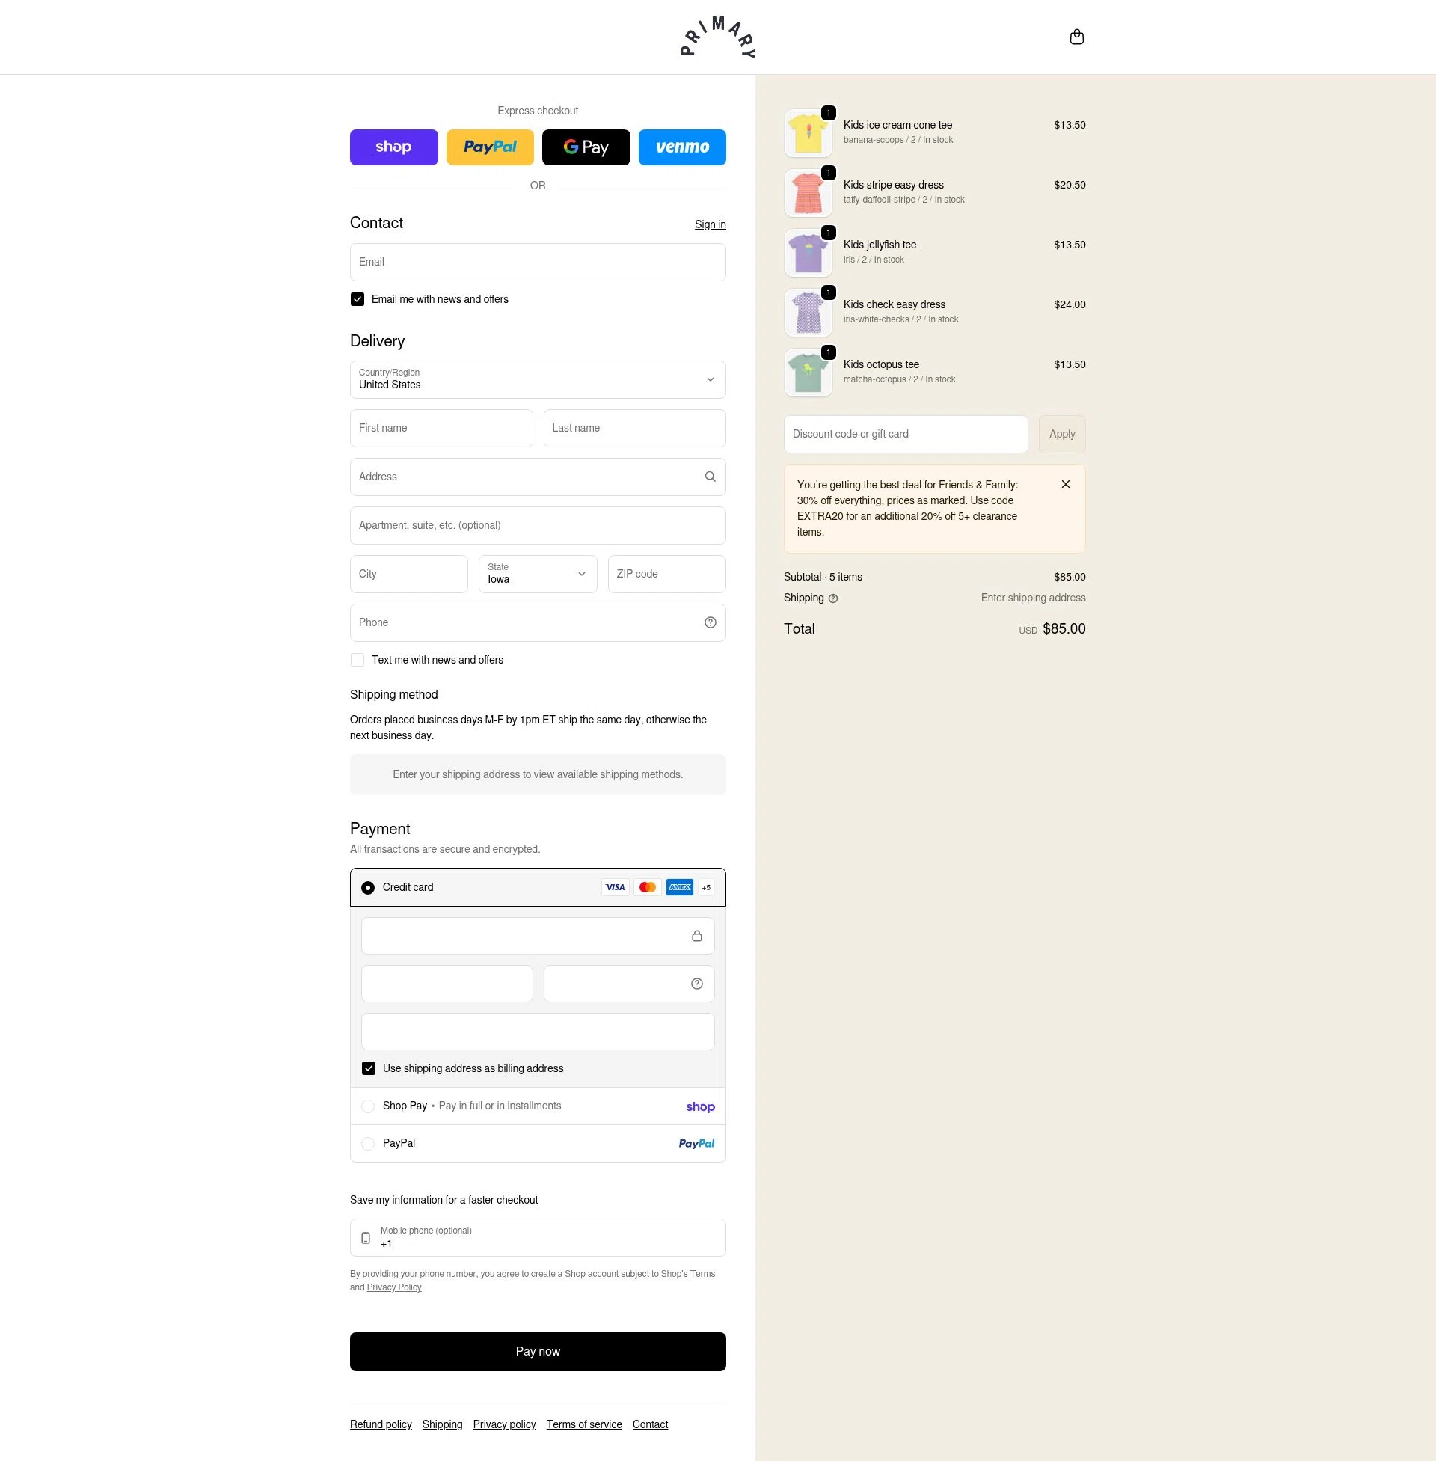Click the Sign in link
Viewport: 1436px width, 1461px height.
(x=710, y=224)
